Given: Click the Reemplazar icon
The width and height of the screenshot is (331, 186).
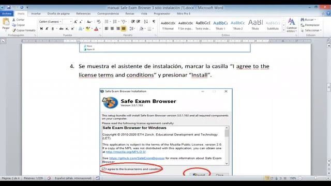Looking at the screenshot, I should (302, 25).
